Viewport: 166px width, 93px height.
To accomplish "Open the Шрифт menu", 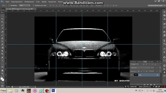I will point(44,2).
